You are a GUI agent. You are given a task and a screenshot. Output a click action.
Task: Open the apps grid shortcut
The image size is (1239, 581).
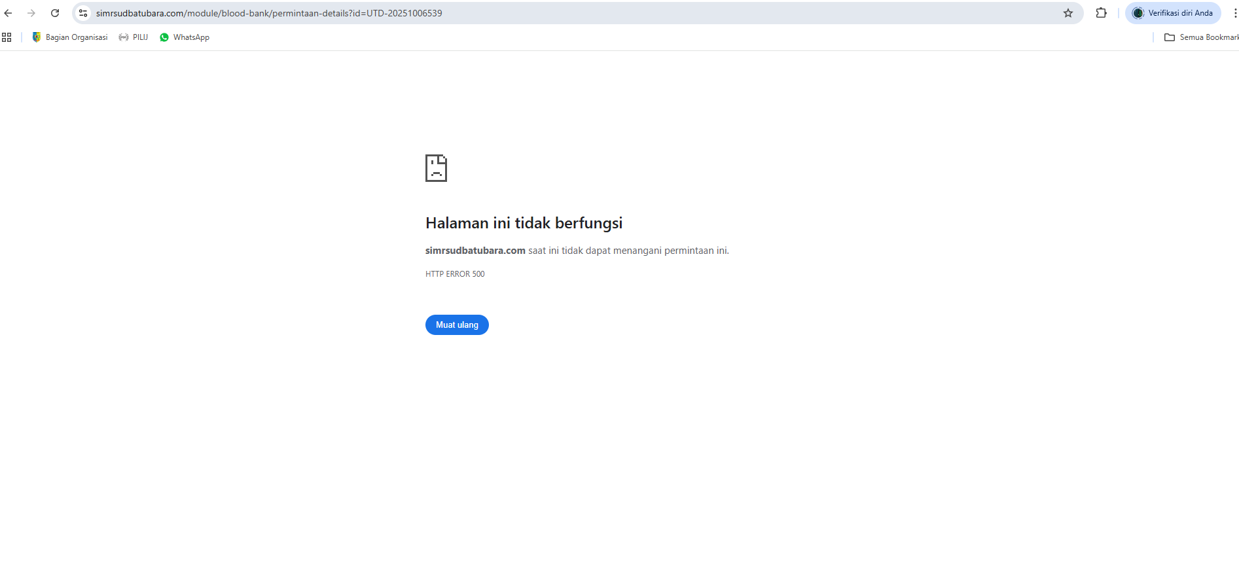(7, 37)
